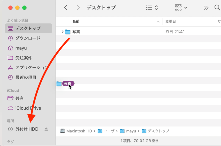Zoom the window with green button
221x146 pixels.
[x=25, y=8]
